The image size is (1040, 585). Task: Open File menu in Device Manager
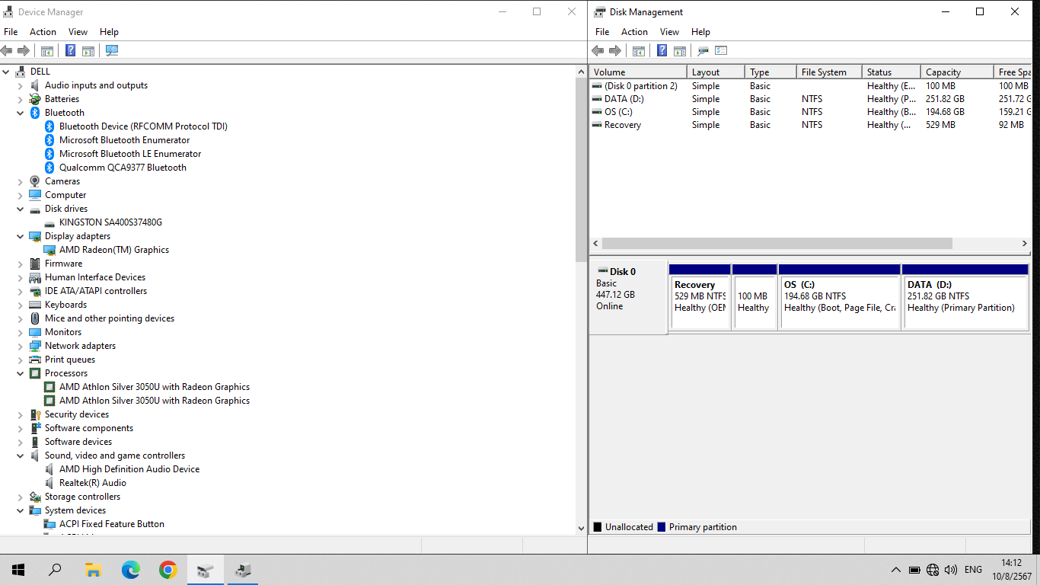pyautogui.click(x=11, y=32)
